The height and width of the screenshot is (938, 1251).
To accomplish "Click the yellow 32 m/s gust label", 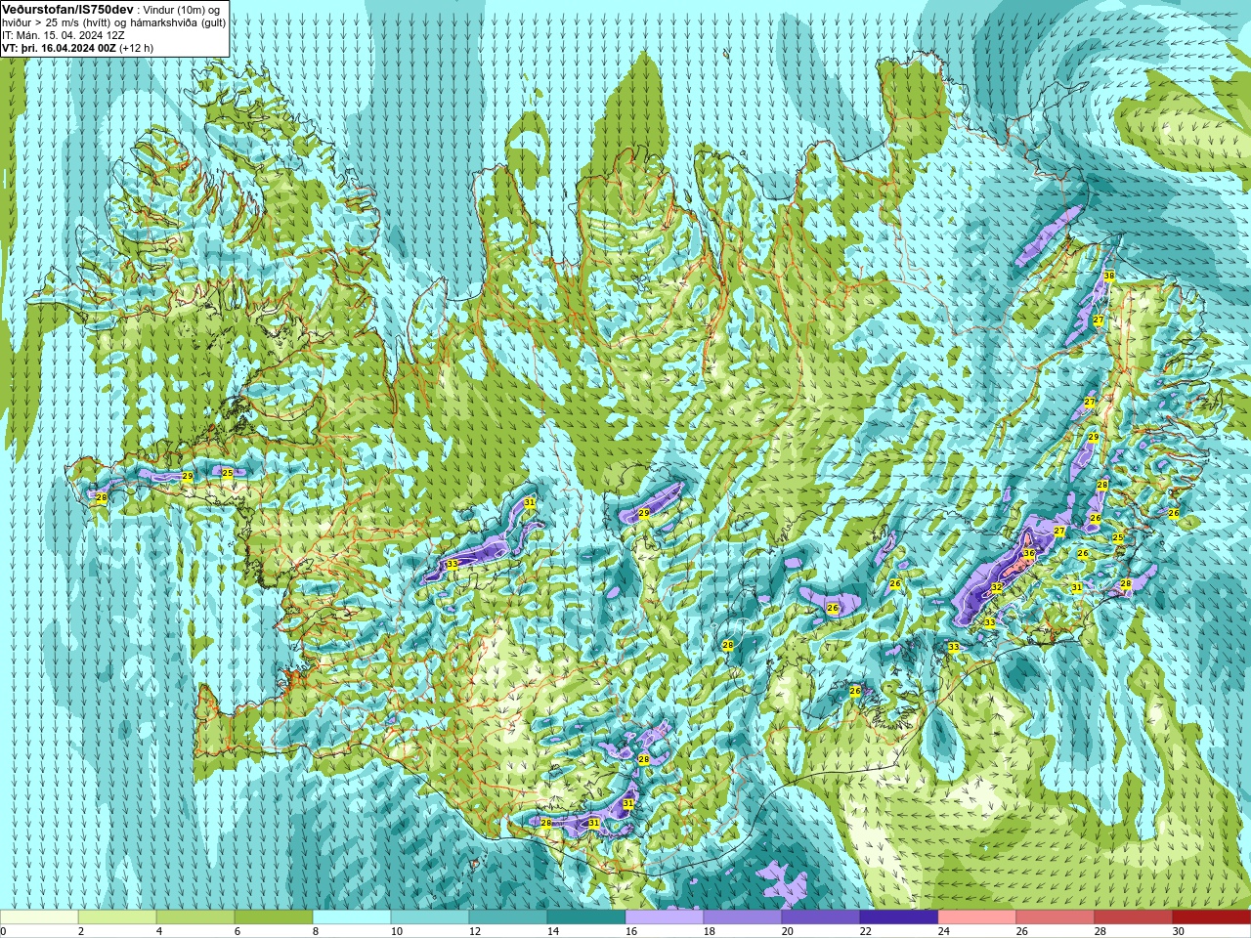I will tap(996, 587).
